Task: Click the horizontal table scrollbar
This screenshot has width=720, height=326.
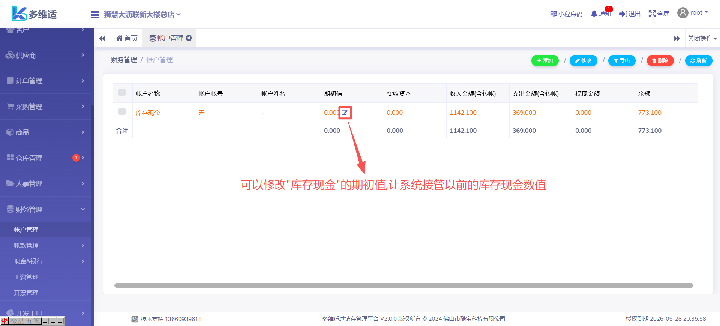Action: (403, 285)
